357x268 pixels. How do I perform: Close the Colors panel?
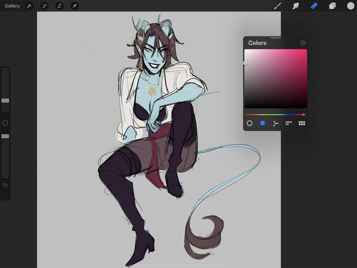(x=302, y=43)
